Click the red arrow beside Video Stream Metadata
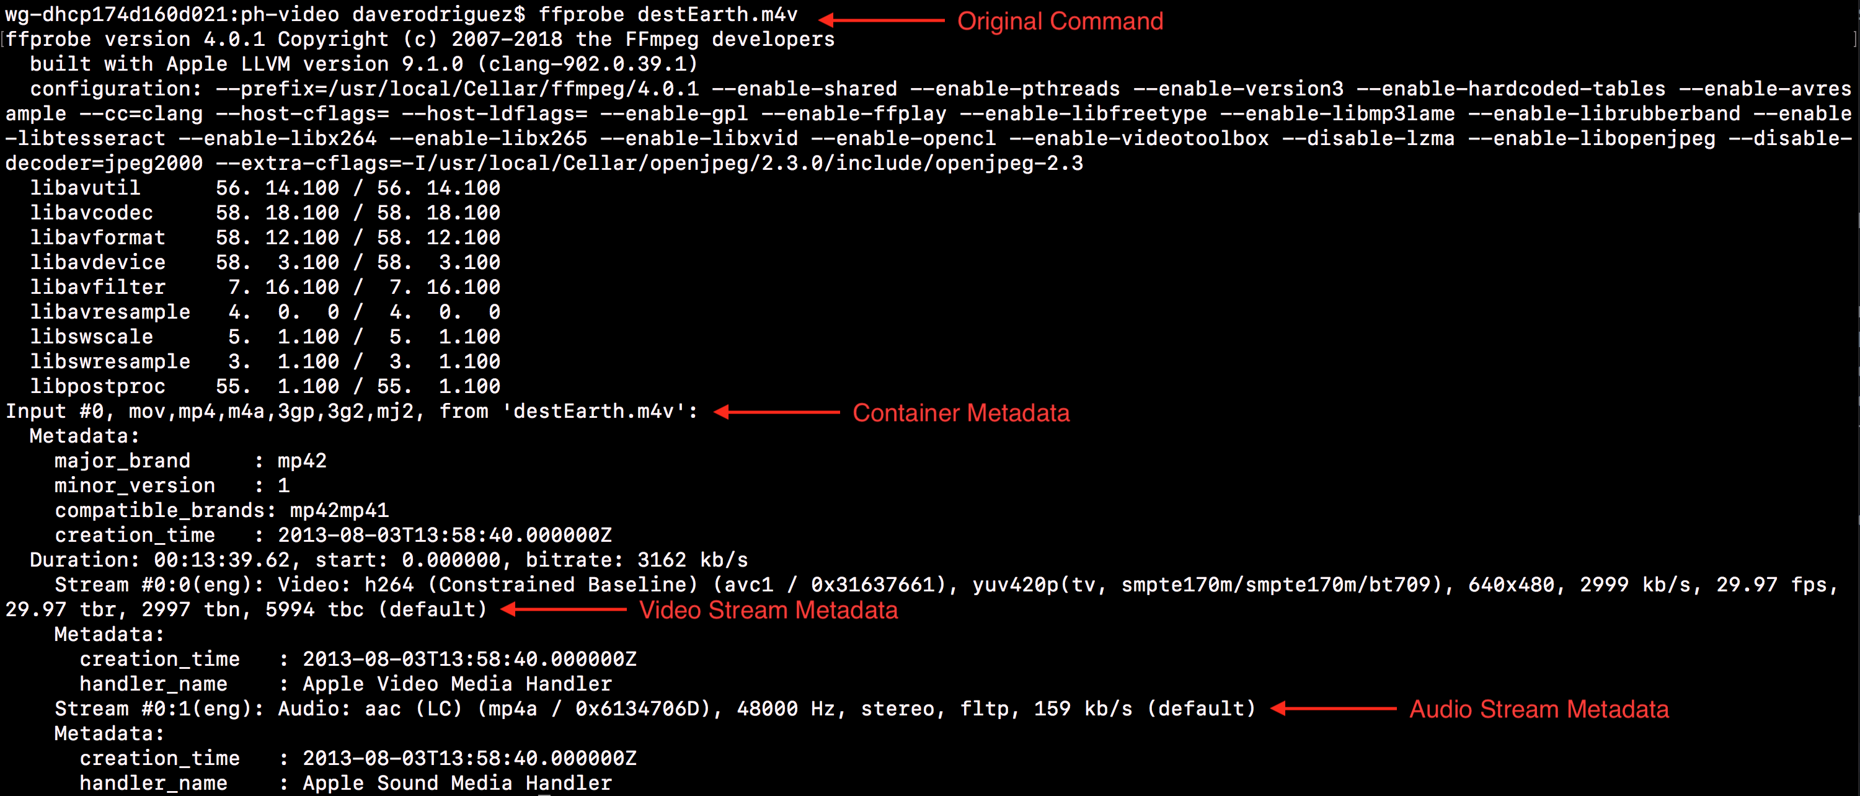This screenshot has width=1860, height=796. [564, 610]
